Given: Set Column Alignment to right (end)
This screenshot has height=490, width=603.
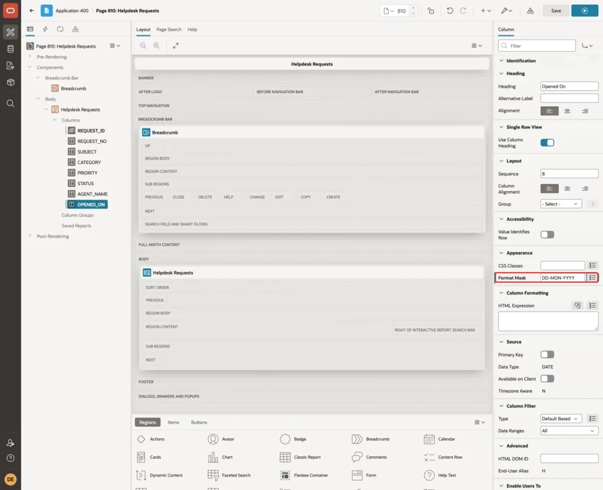Looking at the screenshot, I should (585, 188).
